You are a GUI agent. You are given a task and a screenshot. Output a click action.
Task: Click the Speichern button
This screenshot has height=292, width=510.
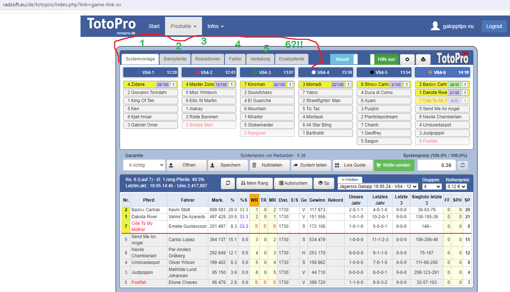228,165
